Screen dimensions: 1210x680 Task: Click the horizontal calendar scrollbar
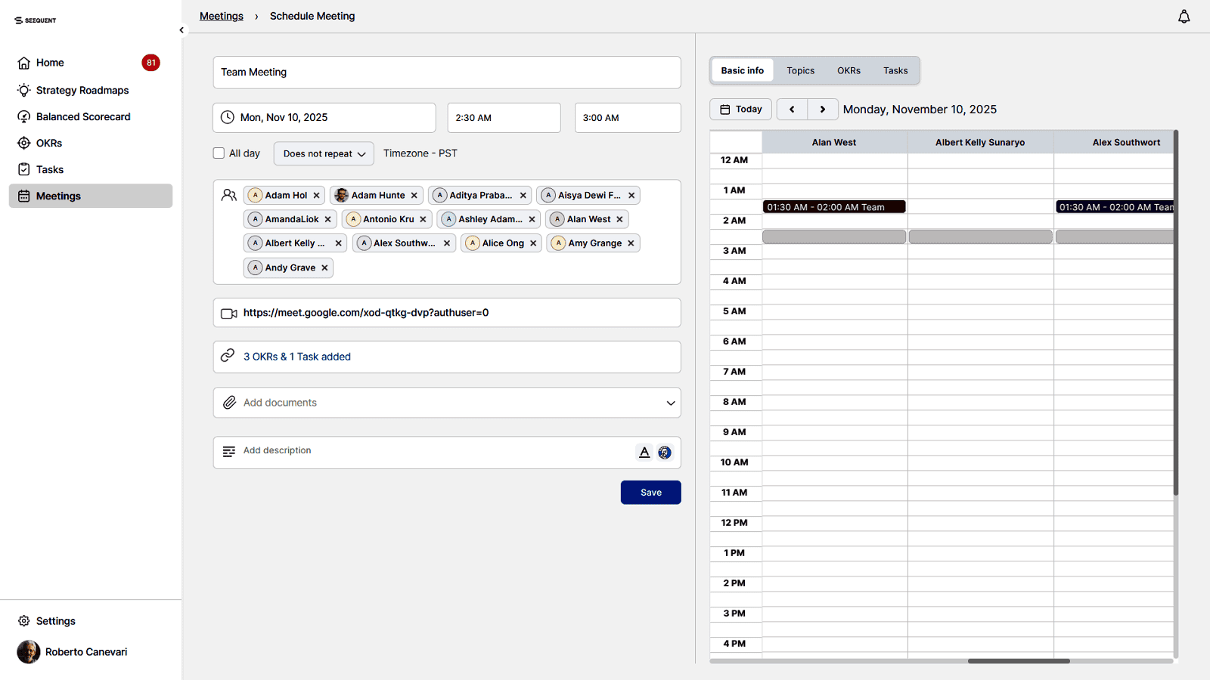pos(1018,661)
